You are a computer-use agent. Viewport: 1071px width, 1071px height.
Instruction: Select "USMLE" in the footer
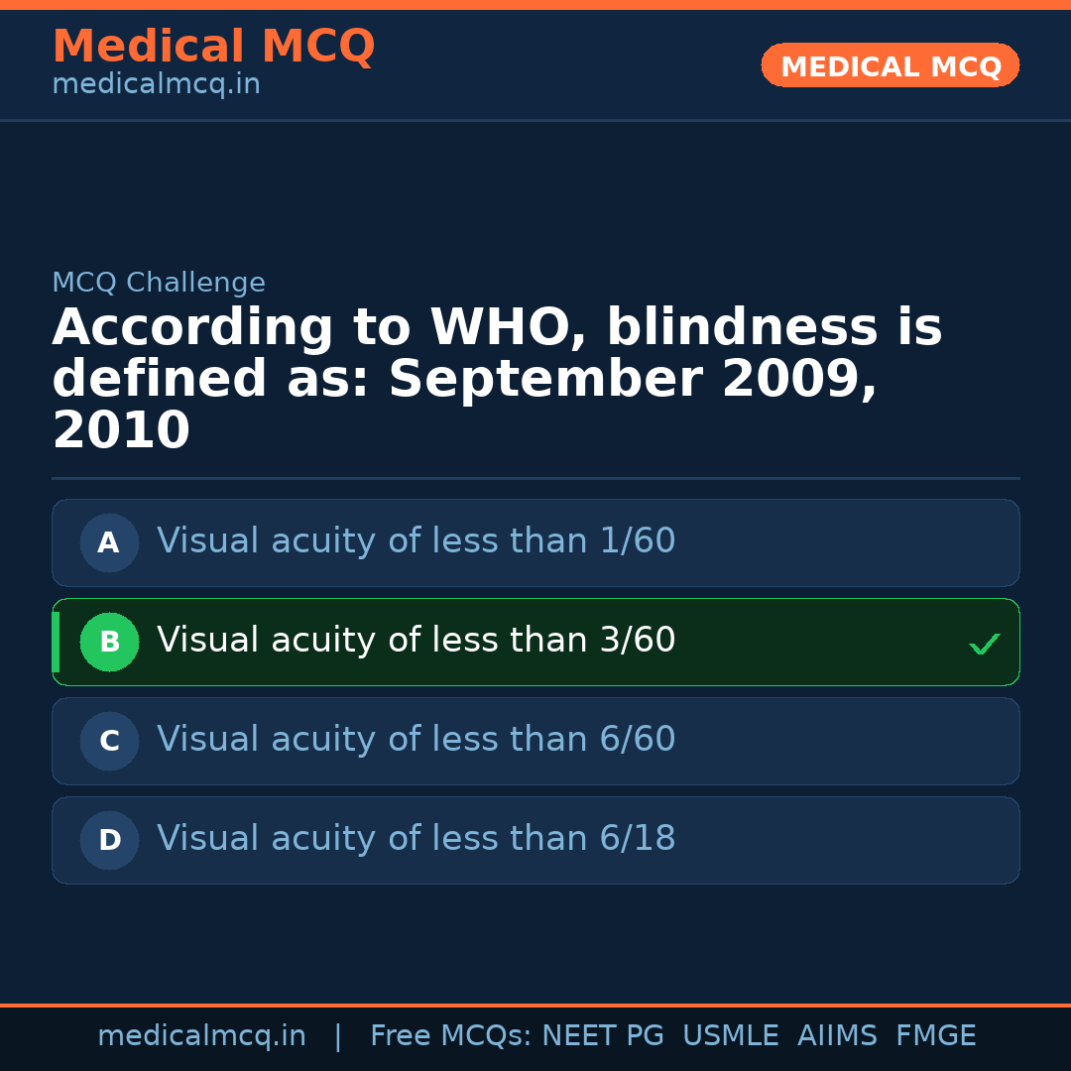click(730, 1036)
